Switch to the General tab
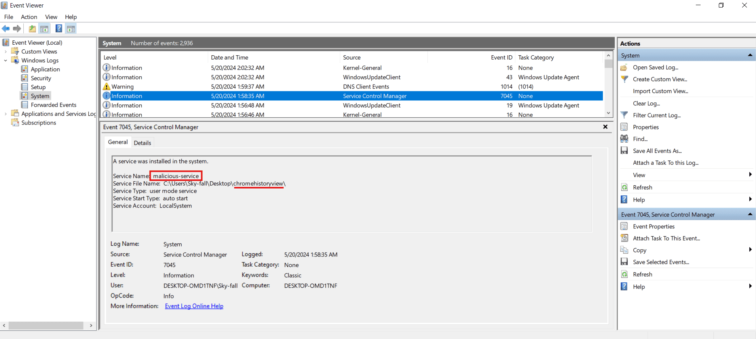This screenshot has width=756, height=339. 118,142
